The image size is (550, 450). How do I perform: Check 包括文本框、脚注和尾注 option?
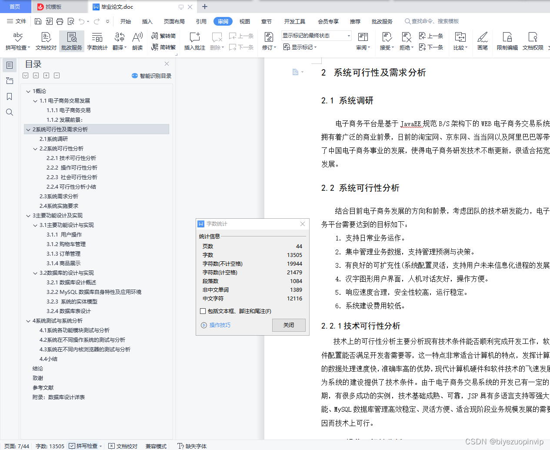click(203, 311)
